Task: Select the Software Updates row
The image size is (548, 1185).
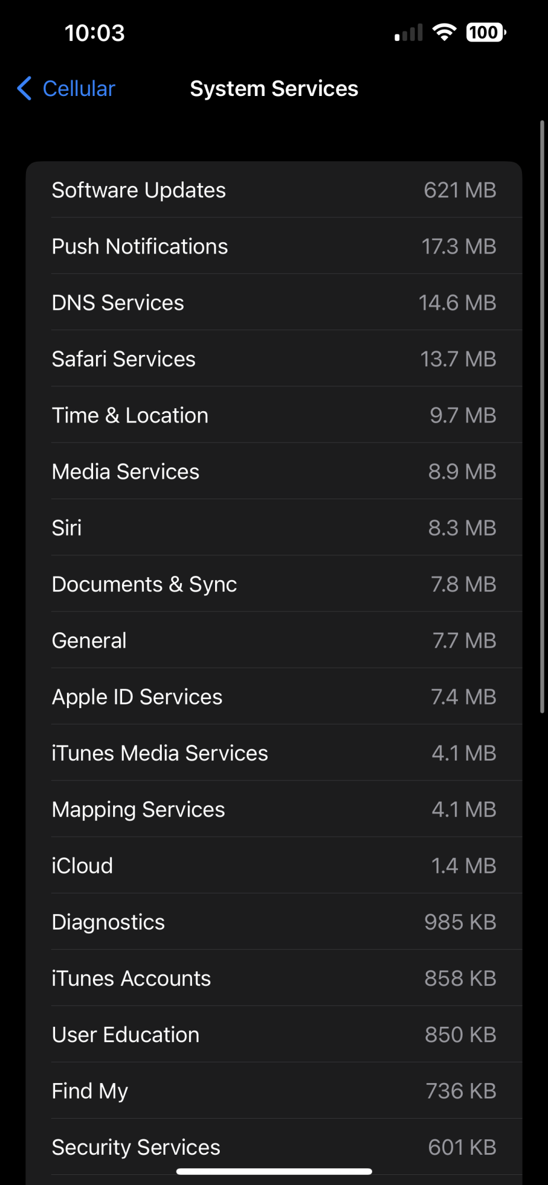Action: point(274,190)
